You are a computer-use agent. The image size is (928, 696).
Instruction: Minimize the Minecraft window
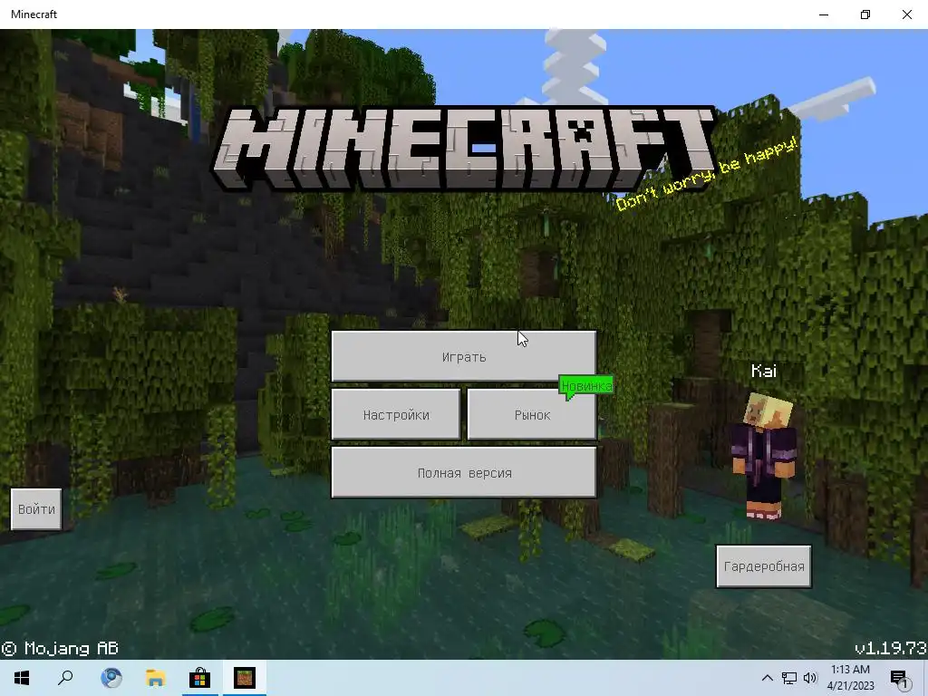824,14
